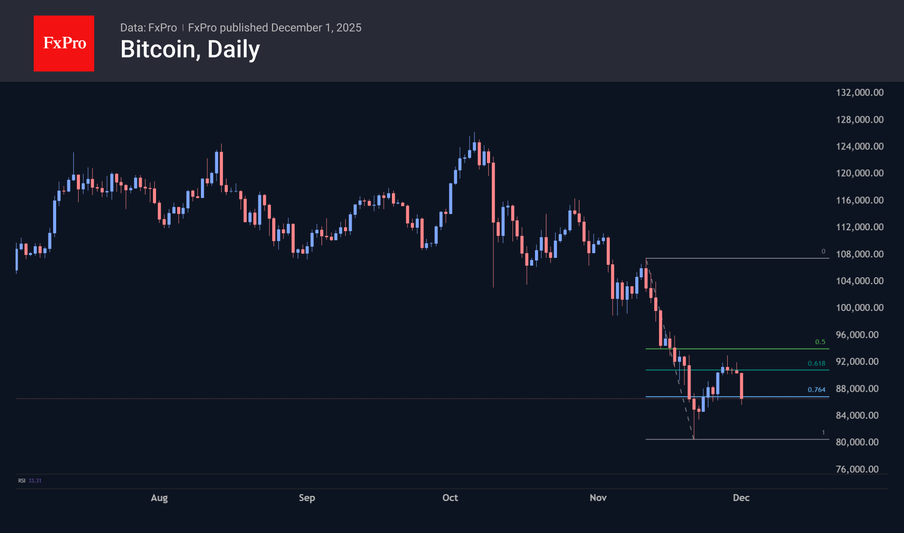
Task: Select the Sep label on time axis
Action: click(x=307, y=498)
